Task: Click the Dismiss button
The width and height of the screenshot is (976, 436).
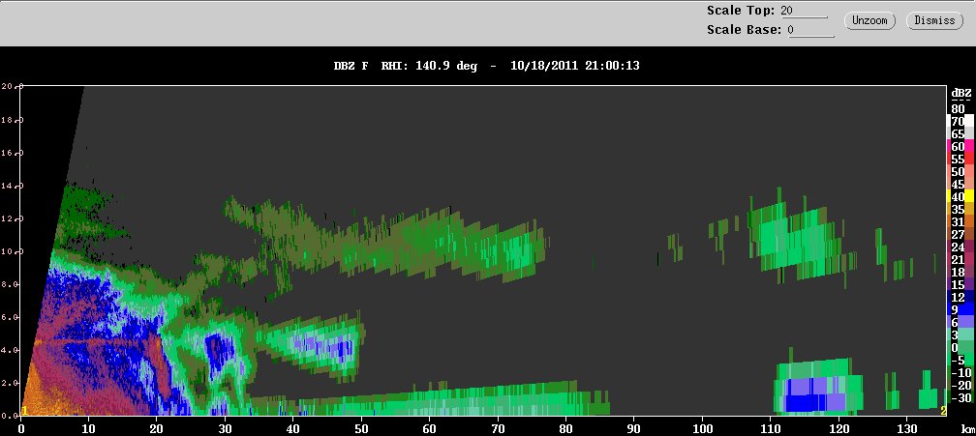Action: [934, 20]
